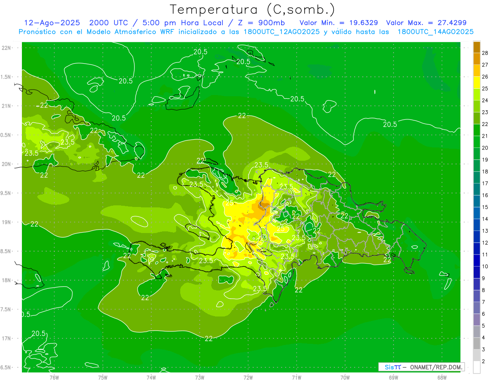Click the '21N' latitude axis label
Image resolution: width=496 pixels, height=383 pixels.
[x=6, y=106]
